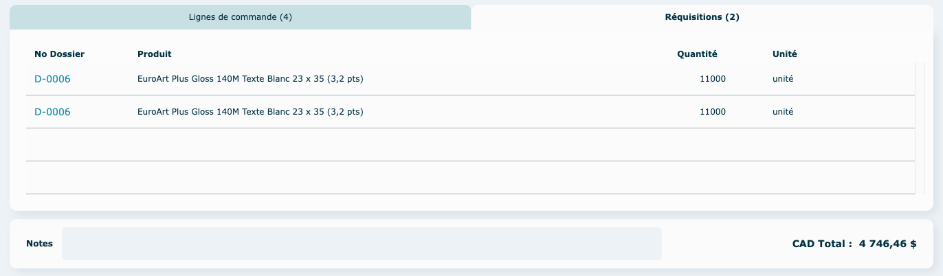Click the second row's unité cell

tap(783, 112)
